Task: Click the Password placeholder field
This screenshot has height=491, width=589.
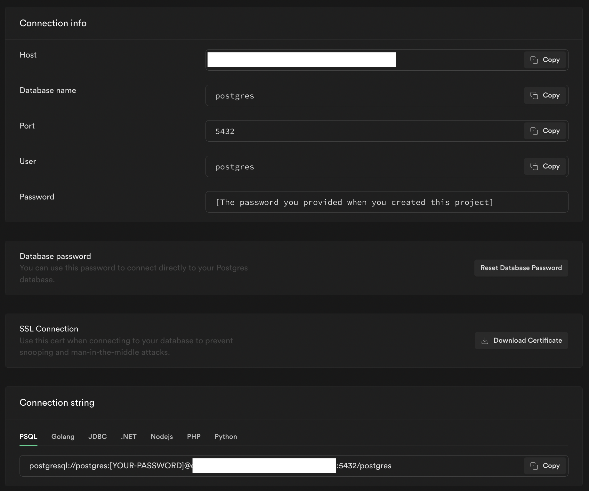Action: [387, 202]
